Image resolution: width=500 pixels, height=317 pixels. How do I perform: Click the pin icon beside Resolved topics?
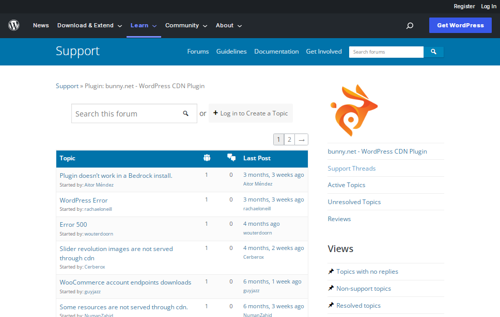point(331,306)
